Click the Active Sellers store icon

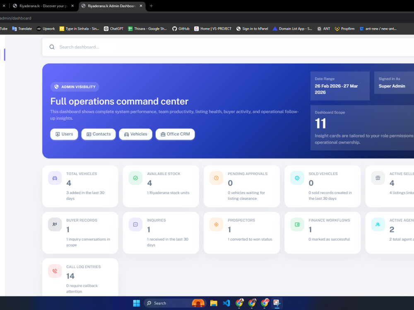(378, 178)
